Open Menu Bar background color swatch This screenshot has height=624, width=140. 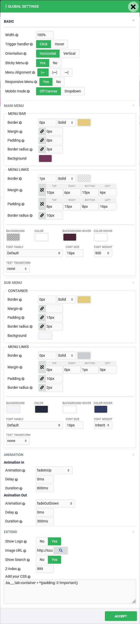[45, 158]
